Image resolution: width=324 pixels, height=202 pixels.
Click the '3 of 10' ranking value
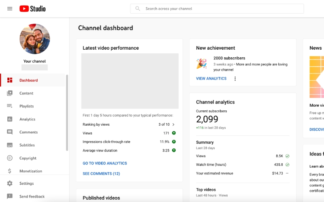click(x=164, y=124)
